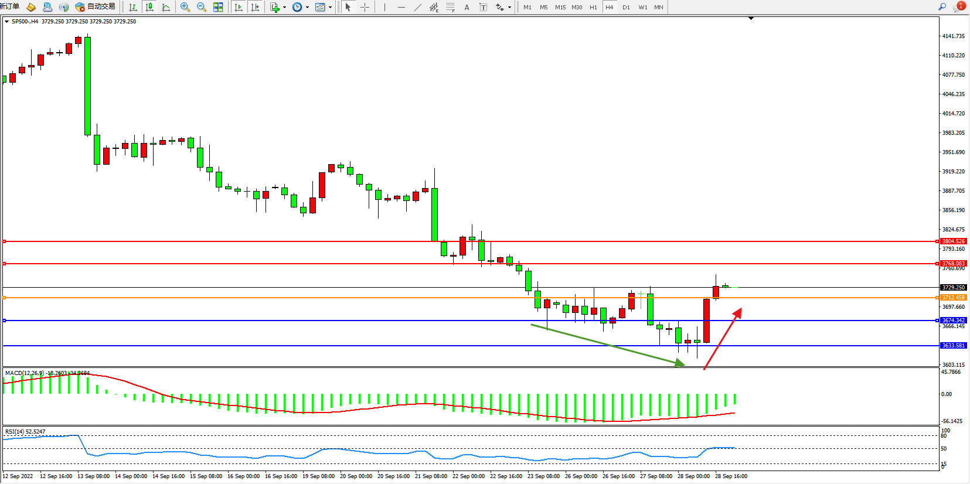Click the Zoom Out magnifier icon
The width and height of the screenshot is (970, 484).
[202, 7]
